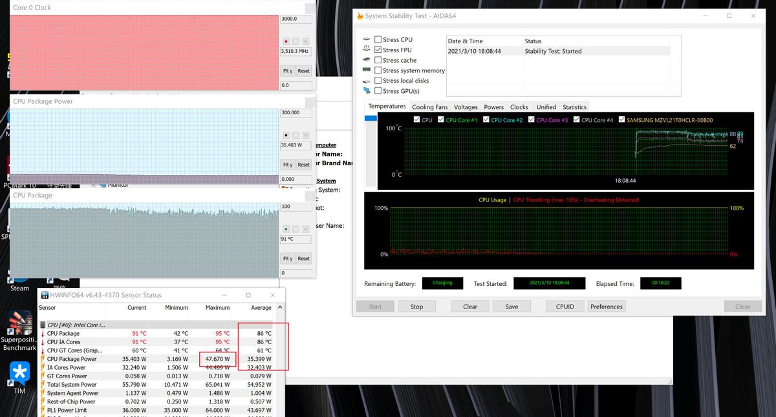Toggle the CPU Core #2 graph checkbox

tap(485, 119)
